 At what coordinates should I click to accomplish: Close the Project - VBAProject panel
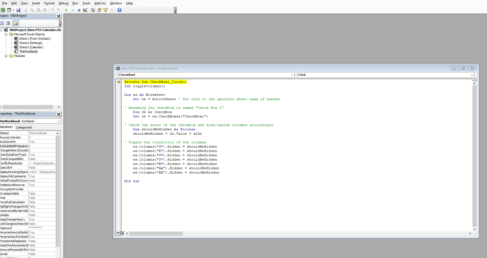59,16
